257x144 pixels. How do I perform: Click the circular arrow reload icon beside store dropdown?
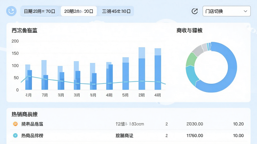tap(195, 11)
